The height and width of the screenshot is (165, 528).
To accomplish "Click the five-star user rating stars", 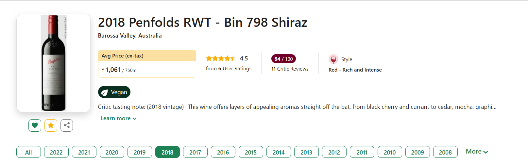I will point(221,58).
